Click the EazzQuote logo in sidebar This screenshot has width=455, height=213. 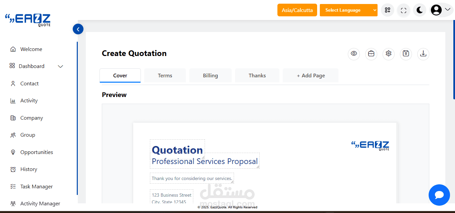tap(28, 20)
